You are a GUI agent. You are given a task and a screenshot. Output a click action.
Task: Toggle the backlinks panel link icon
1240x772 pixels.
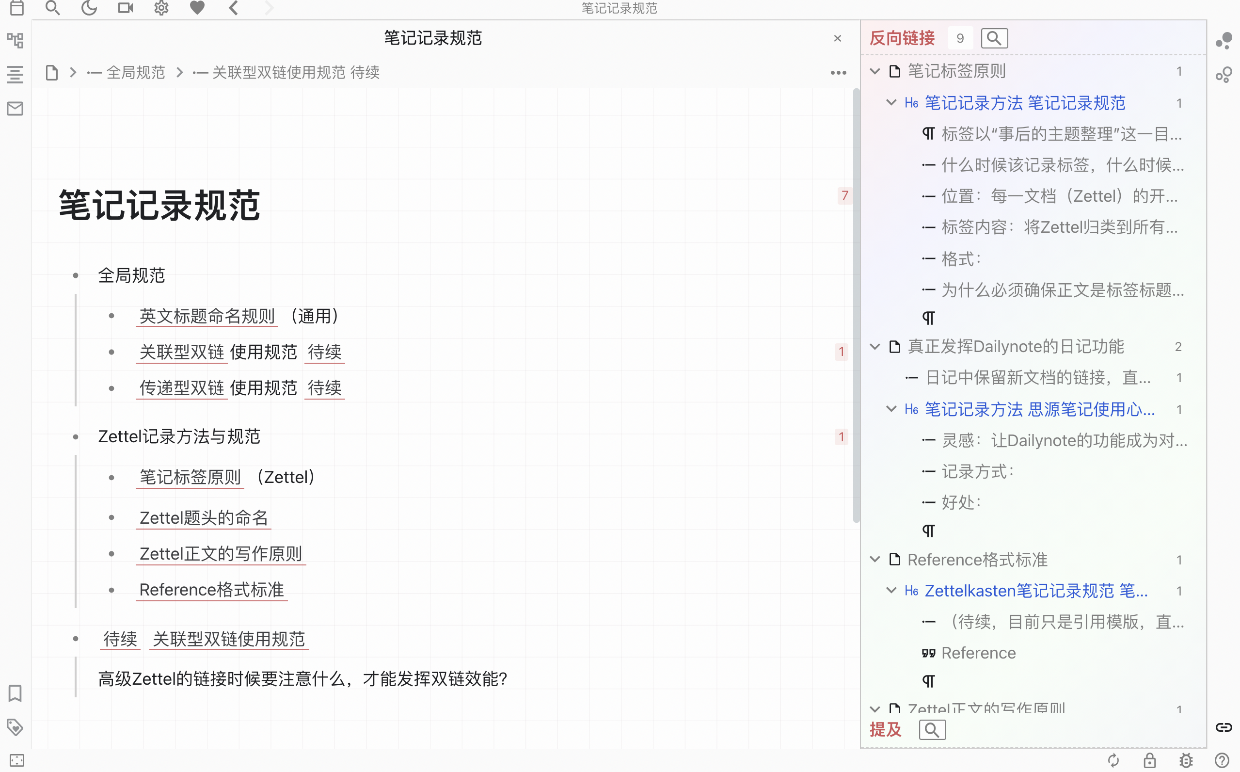pos(1223,727)
